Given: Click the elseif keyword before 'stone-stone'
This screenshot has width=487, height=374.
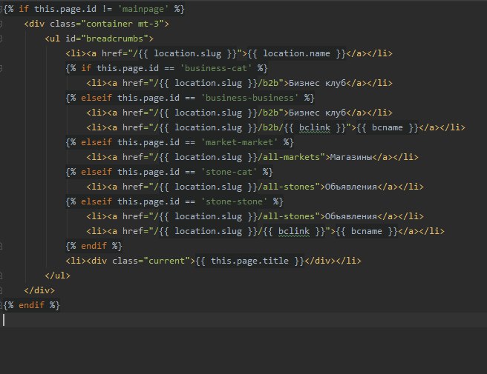Looking at the screenshot, I should click(x=97, y=201).
